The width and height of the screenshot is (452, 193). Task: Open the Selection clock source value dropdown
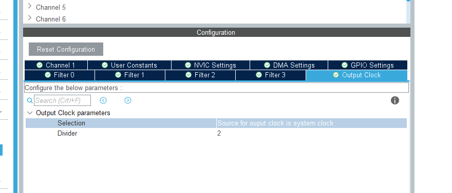[x=312, y=123]
